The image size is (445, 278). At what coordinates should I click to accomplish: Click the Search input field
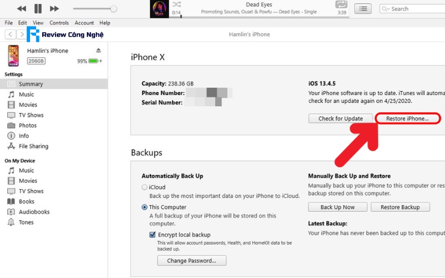414,9
